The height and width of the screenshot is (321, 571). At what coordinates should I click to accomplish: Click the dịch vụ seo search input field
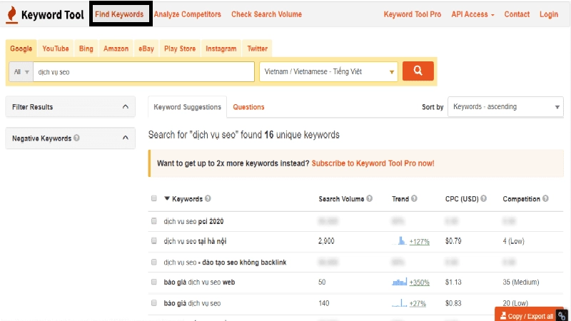click(x=144, y=72)
